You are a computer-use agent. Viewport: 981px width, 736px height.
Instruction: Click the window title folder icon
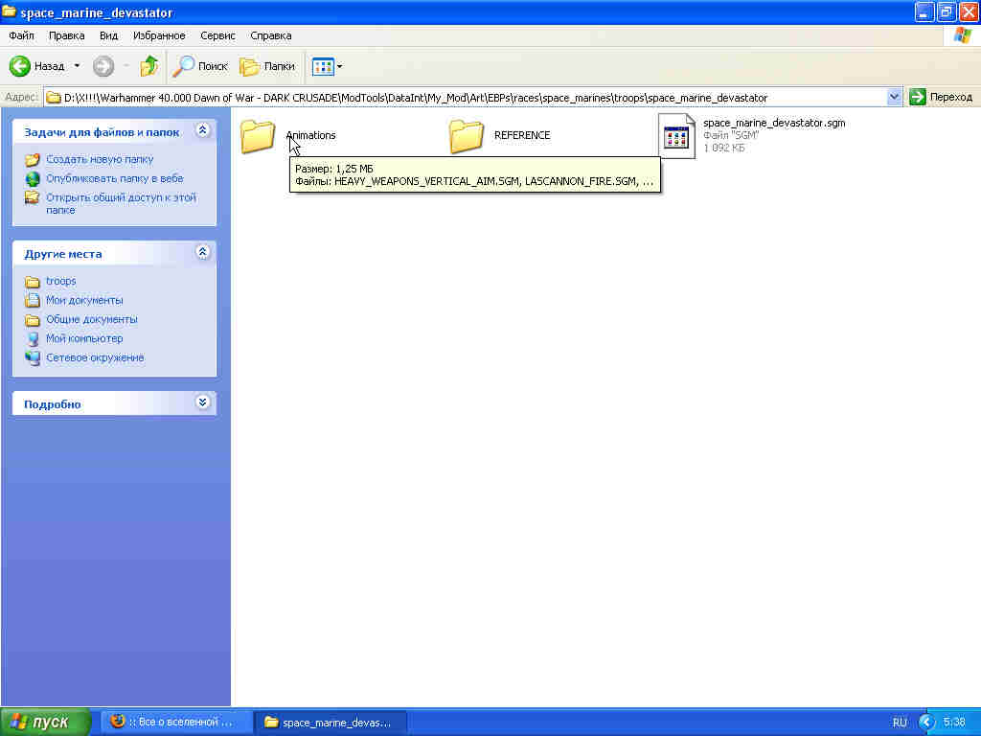[9, 11]
